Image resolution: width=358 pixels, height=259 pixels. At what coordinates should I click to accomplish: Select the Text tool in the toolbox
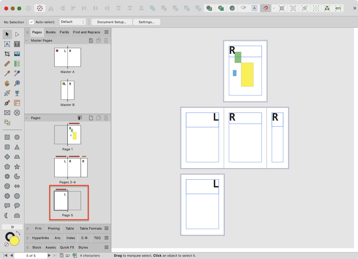[17, 44]
